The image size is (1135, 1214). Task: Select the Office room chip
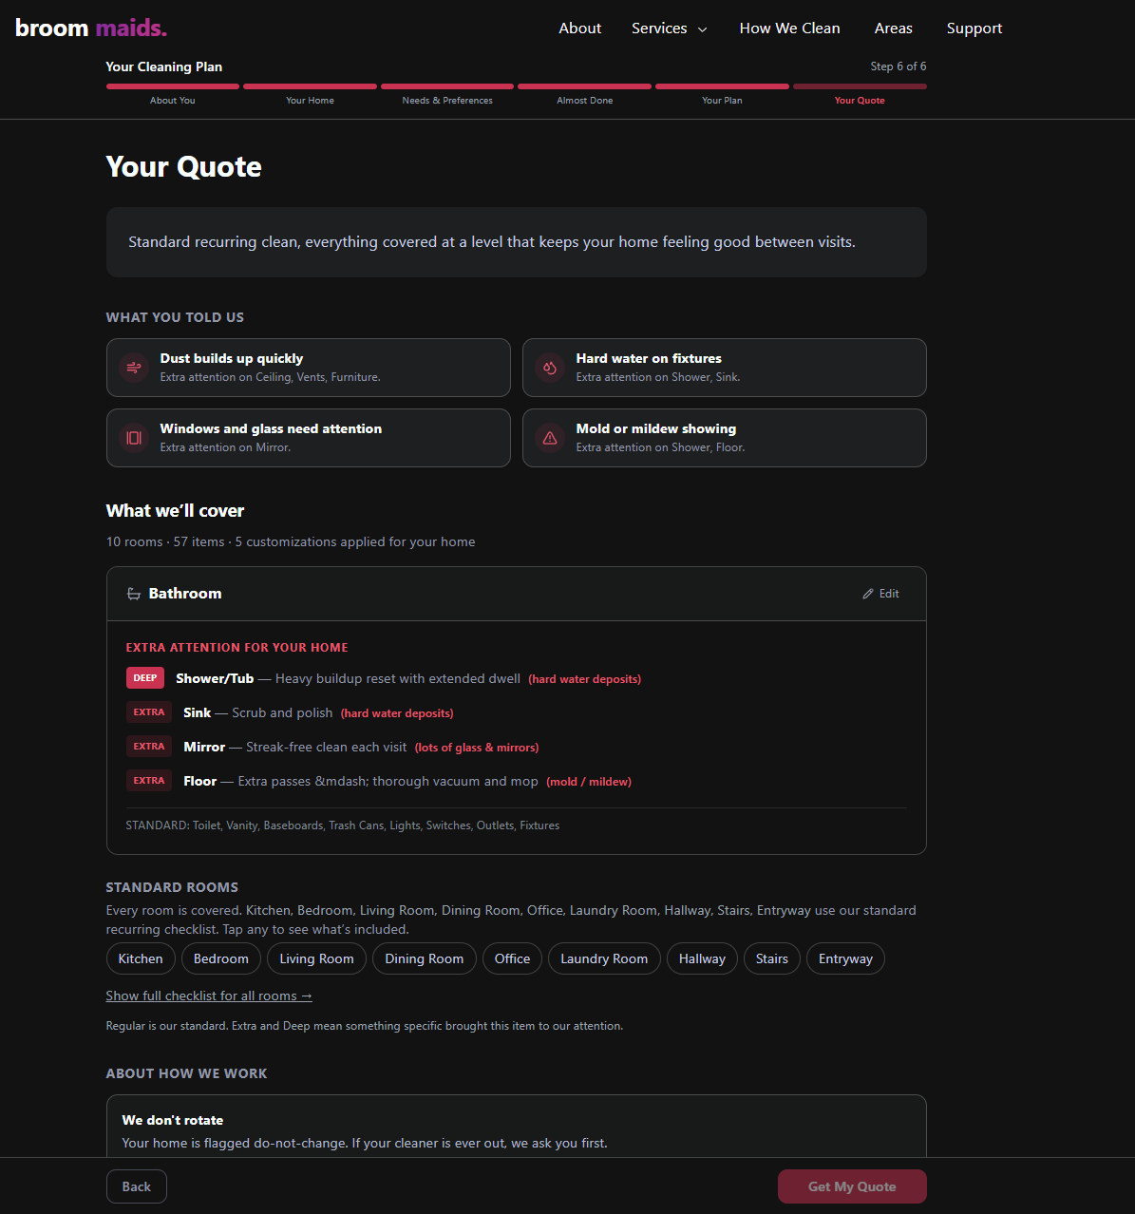point(513,958)
